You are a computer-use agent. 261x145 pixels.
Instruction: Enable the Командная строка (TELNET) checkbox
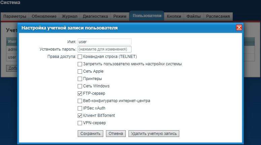[80, 57]
